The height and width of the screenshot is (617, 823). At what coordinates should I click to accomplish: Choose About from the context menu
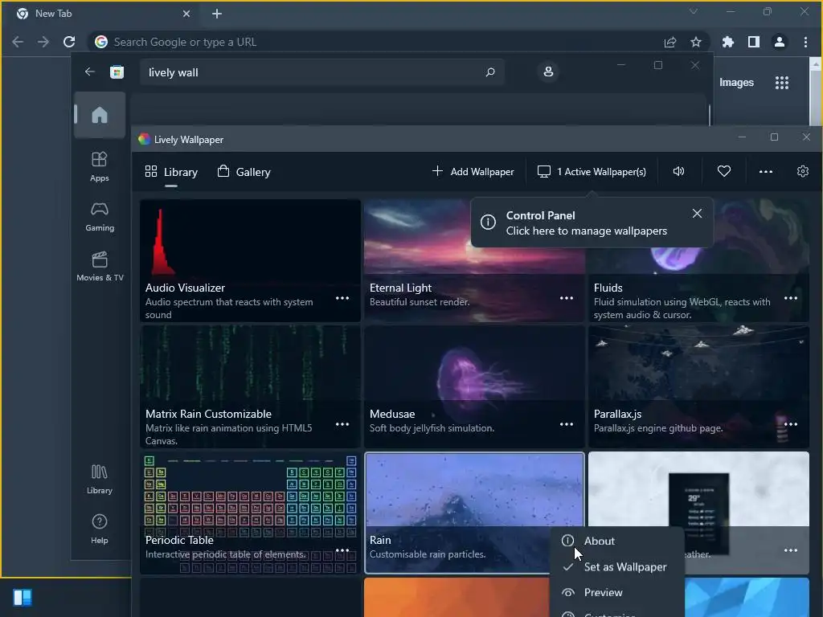[x=616, y=541]
